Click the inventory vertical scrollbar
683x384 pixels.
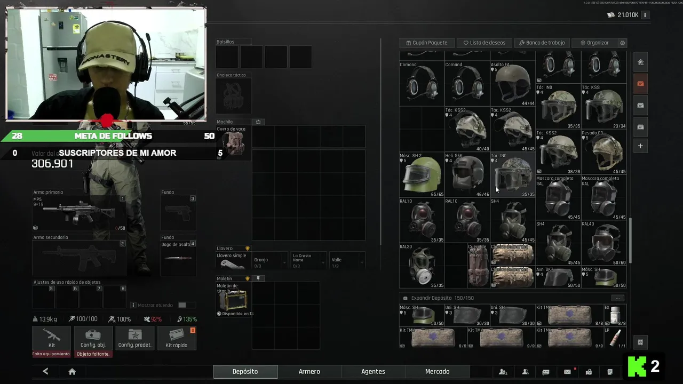pyautogui.click(x=630, y=240)
